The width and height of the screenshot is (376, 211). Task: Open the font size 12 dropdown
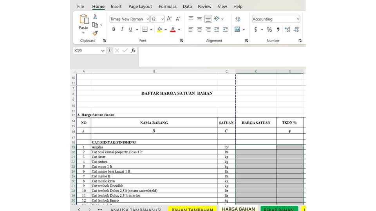pos(162,19)
